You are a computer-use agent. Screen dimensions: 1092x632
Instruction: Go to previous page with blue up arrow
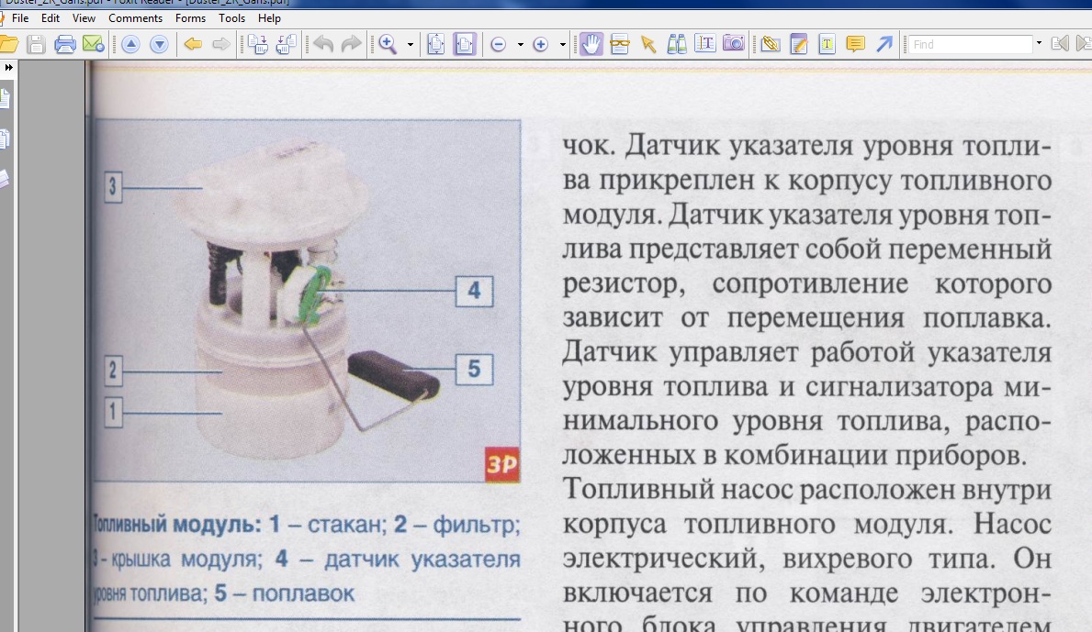[130, 45]
